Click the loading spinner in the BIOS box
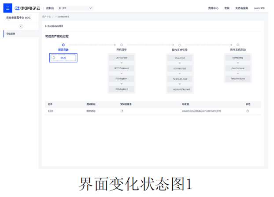Image resolution: width=274 pixels, height=197 pixels. coord(54,58)
